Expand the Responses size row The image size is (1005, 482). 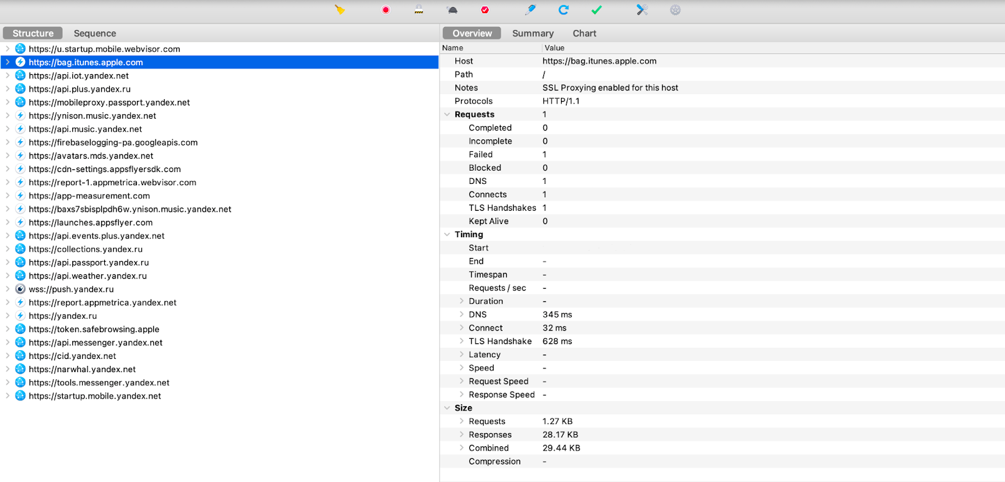point(462,434)
